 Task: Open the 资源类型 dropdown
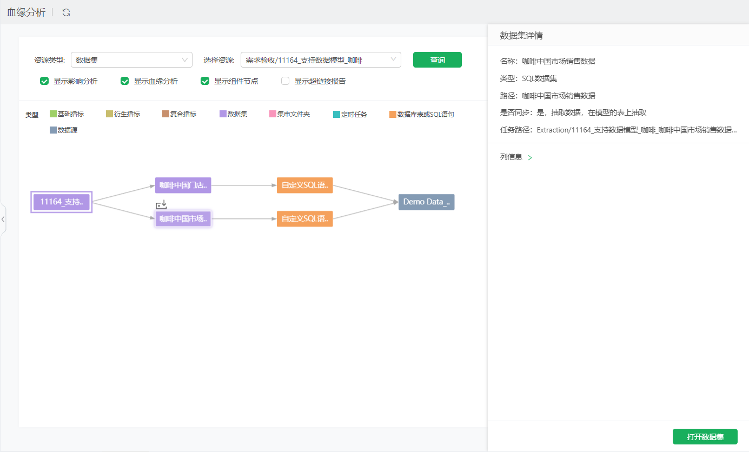pos(131,60)
